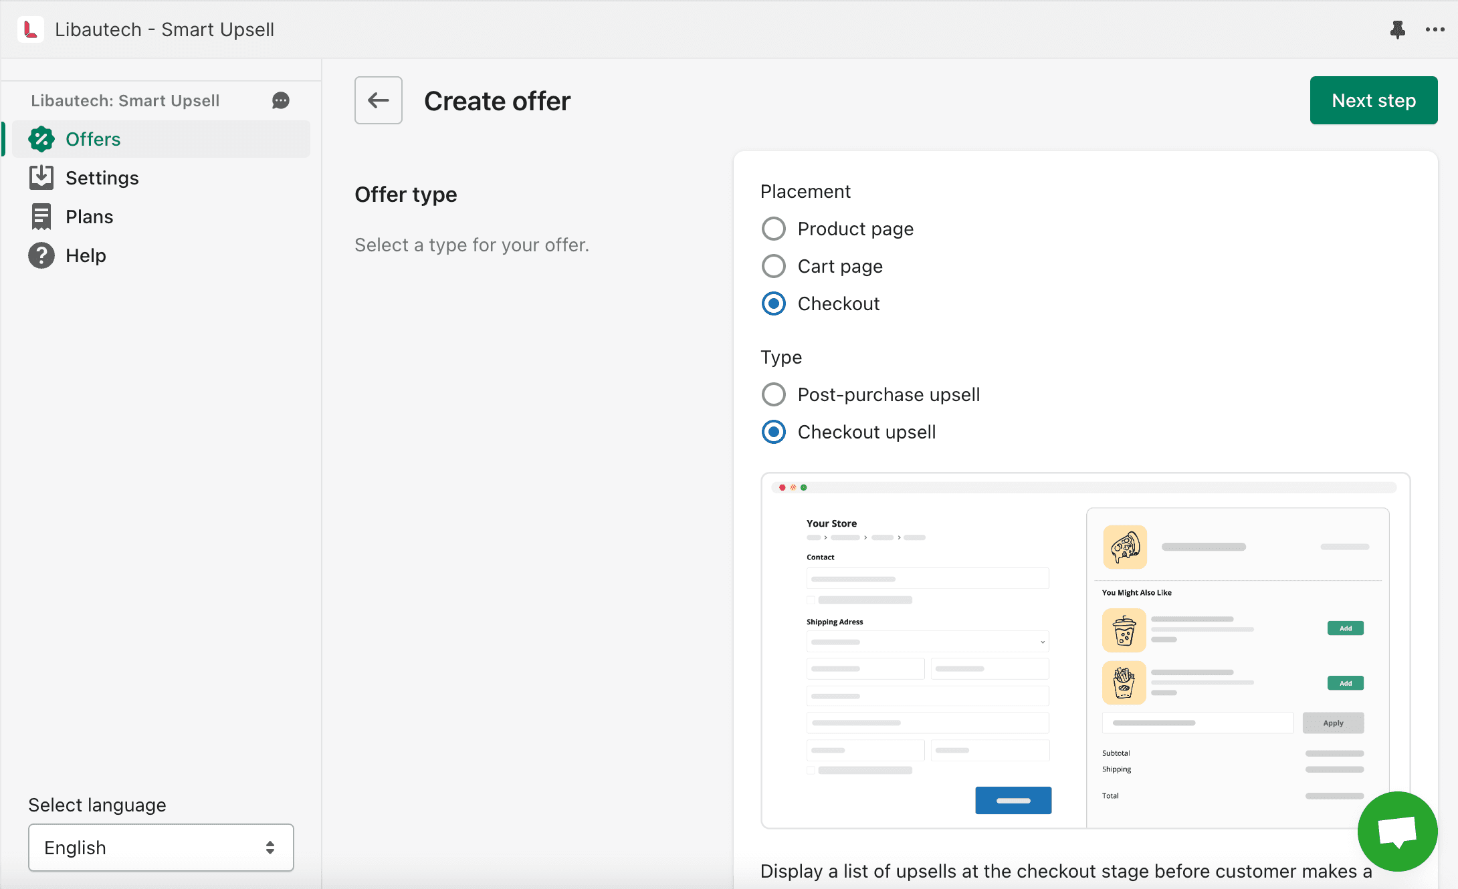This screenshot has height=889, width=1458.
Task: Click the up-down arrows in the language selector
Action: pos(270,848)
